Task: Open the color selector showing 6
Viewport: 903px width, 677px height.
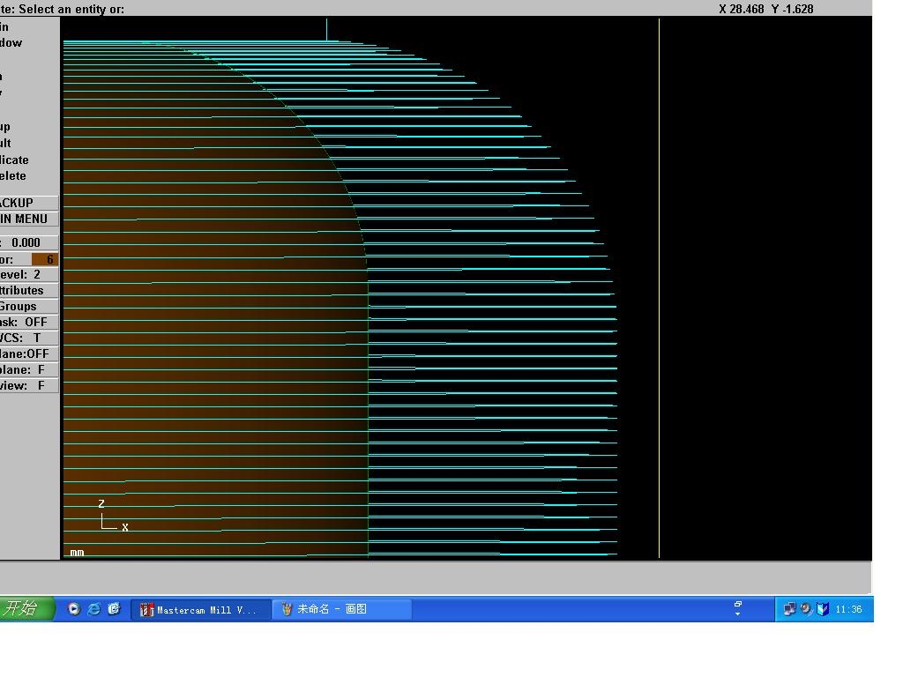Action: pos(28,259)
